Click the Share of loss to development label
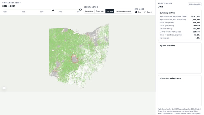 click(x=171, y=35)
